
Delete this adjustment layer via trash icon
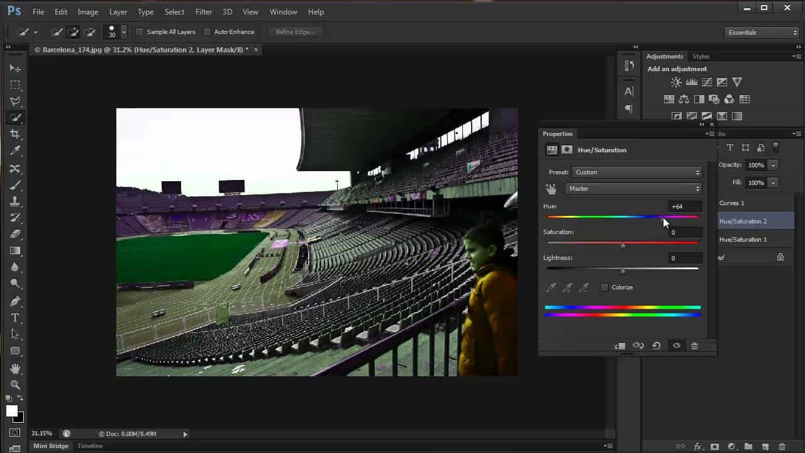click(x=694, y=346)
